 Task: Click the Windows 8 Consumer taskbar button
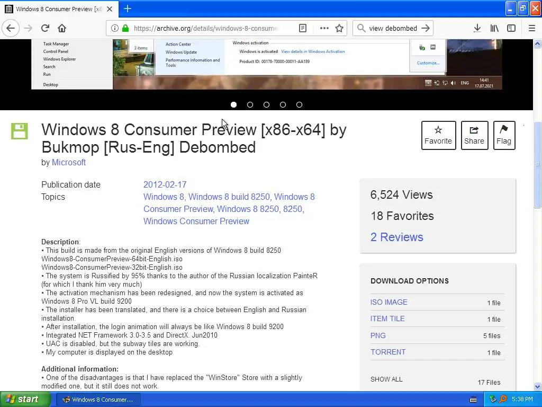[x=98, y=400]
